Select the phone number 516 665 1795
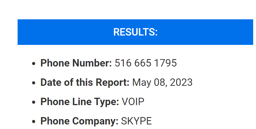 coord(146,63)
